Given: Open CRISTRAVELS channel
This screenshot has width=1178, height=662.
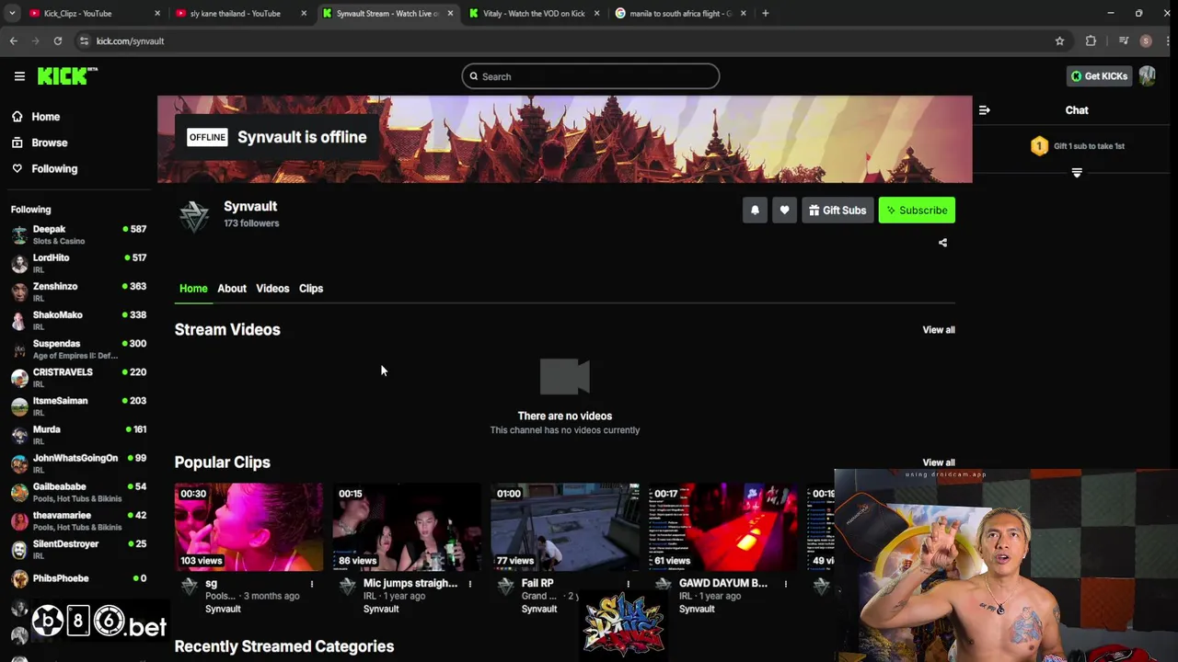Looking at the screenshot, I should (x=78, y=377).
